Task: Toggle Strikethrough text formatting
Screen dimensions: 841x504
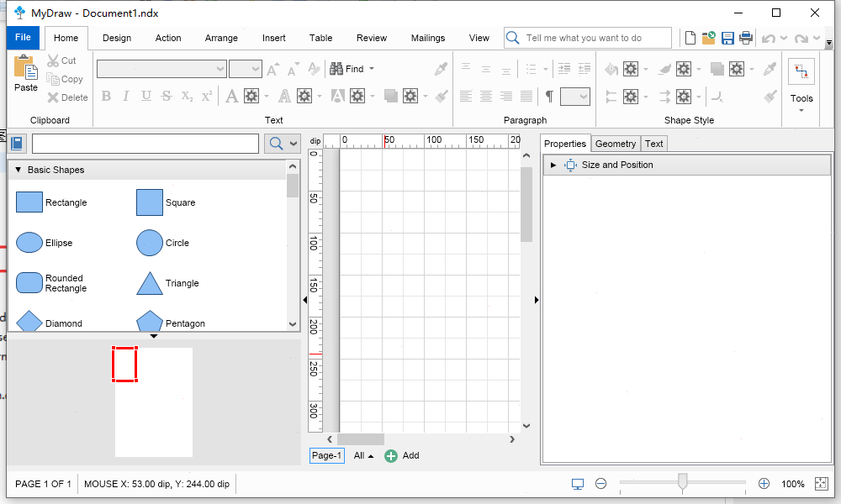Action: click(167, 97)
